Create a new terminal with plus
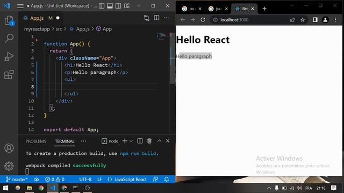The image size is (344, 193). (x=125, y=141)
